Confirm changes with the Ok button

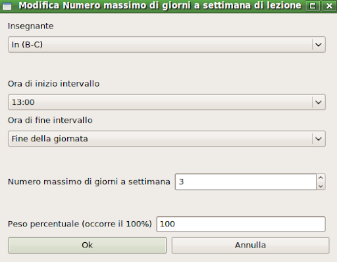point(88,246)
